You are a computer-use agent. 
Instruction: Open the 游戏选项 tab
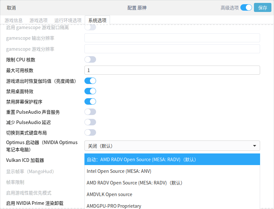[38, 20]
